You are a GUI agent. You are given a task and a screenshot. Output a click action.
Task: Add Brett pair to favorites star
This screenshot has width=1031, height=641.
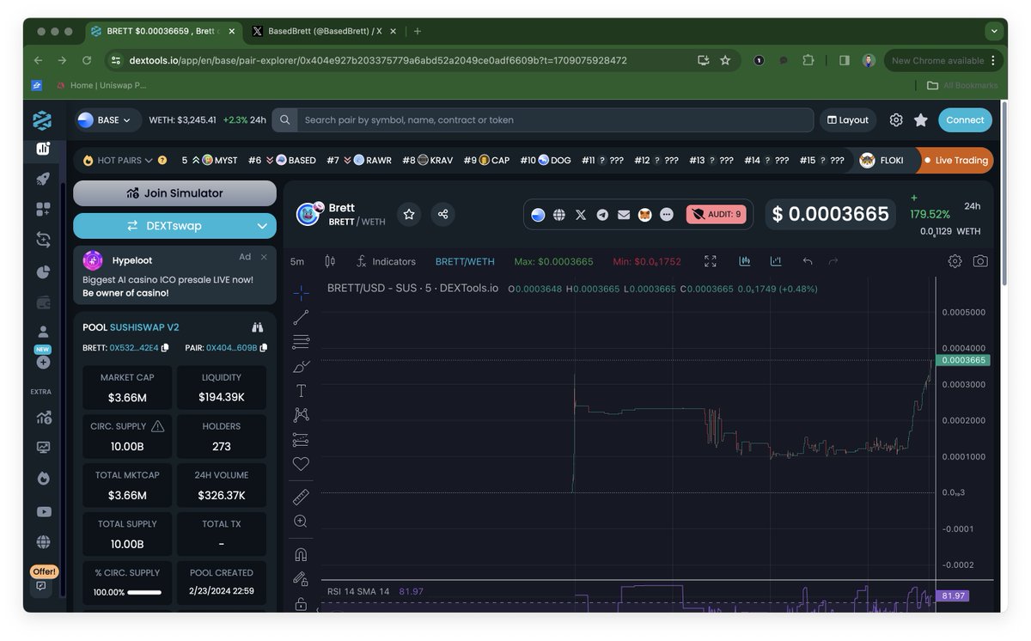409,214
